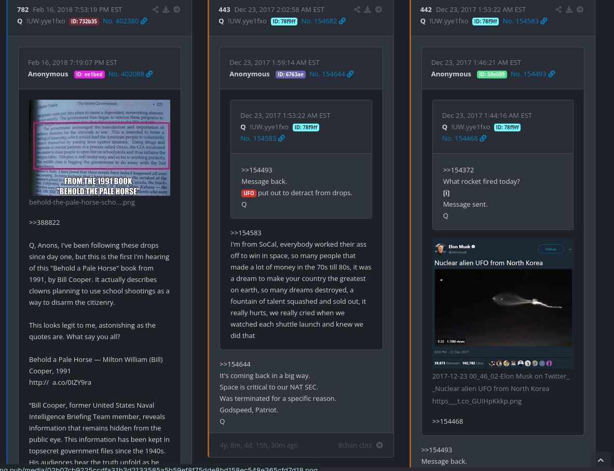Image resolution: width=614 pixels, height=471 pixels.
Task: Click the arrow circle icon on post 442
Action: (x=580, y=9)
